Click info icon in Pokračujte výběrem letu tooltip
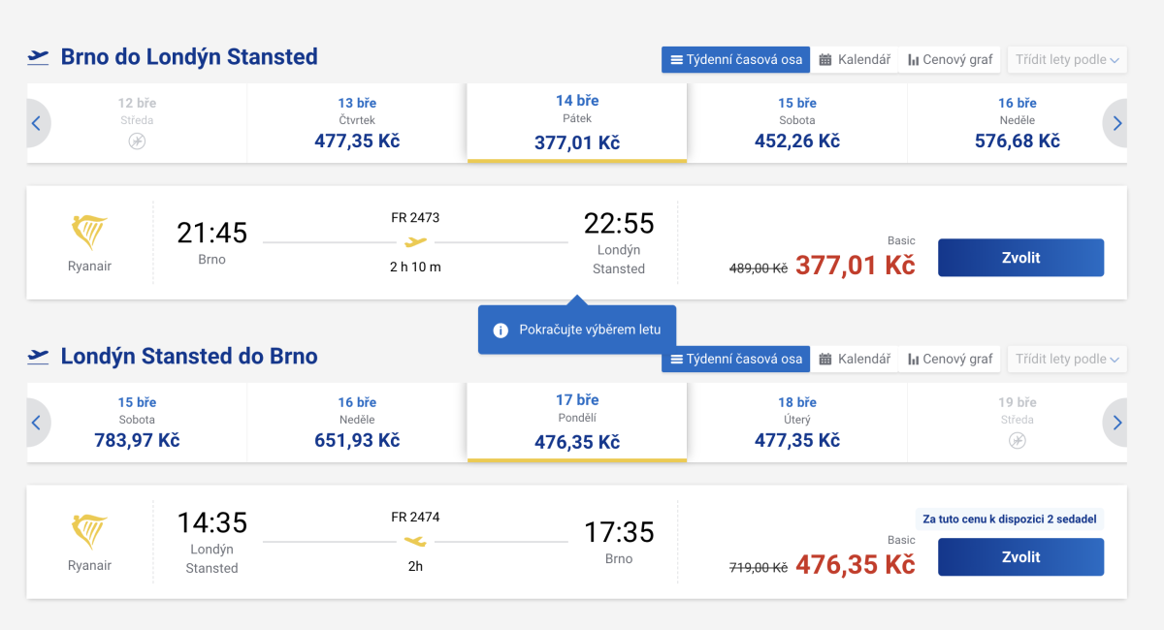Viewport: 1164px width, 630px height. [x=501, y=331]
